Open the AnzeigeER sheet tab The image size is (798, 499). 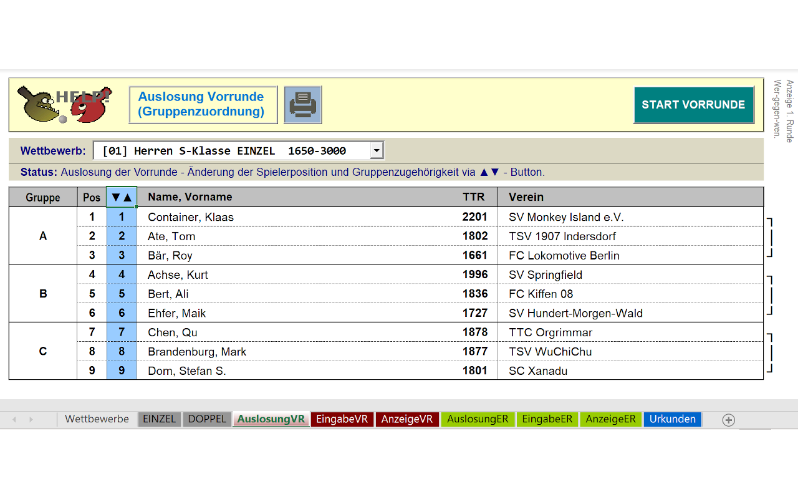[x=610, y=419]
